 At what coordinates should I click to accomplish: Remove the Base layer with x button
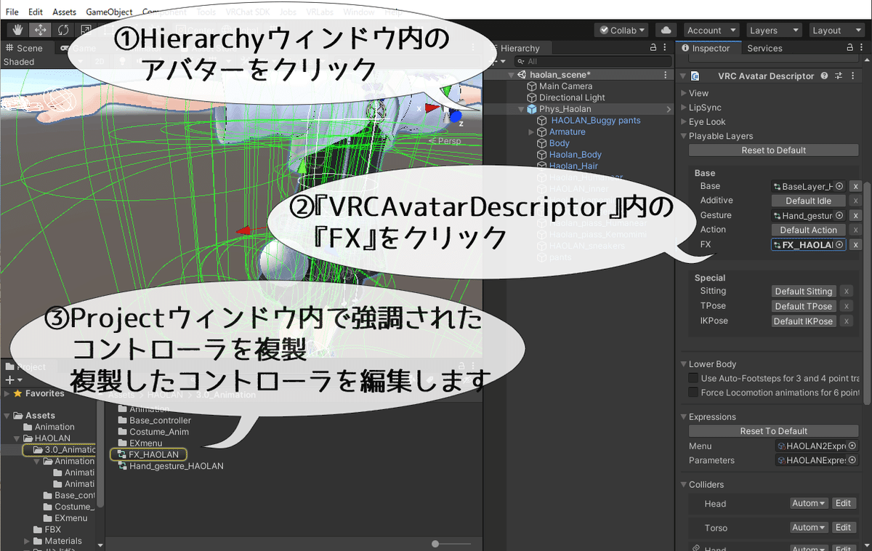(x=855, y=186)
